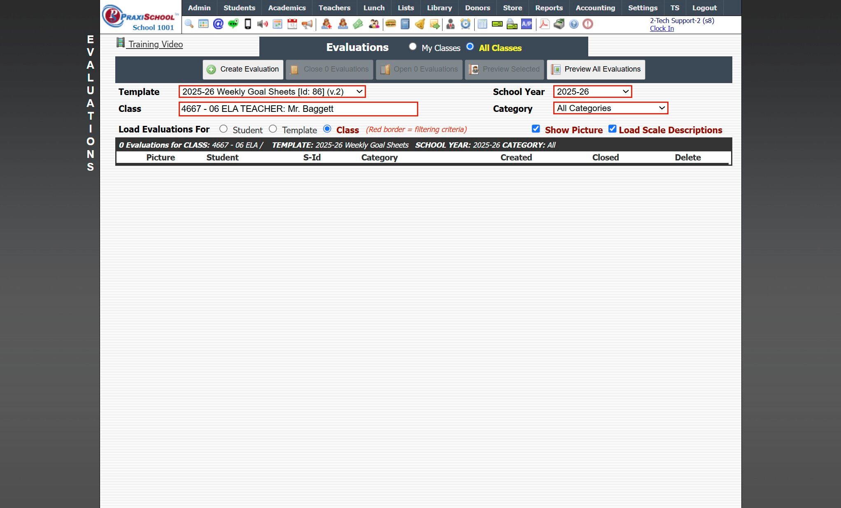Open the Academics menu
Screen dimensions: 841x508
pos(287,8)
